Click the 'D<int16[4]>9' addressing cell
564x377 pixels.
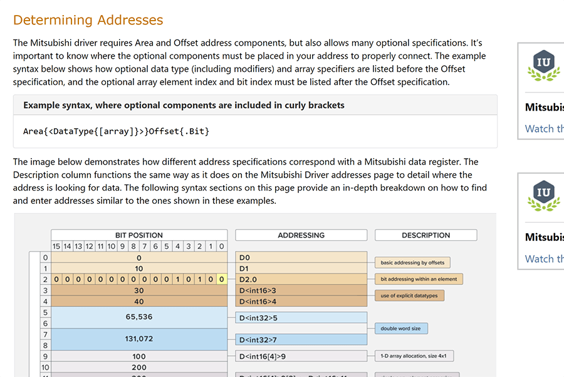301,356
